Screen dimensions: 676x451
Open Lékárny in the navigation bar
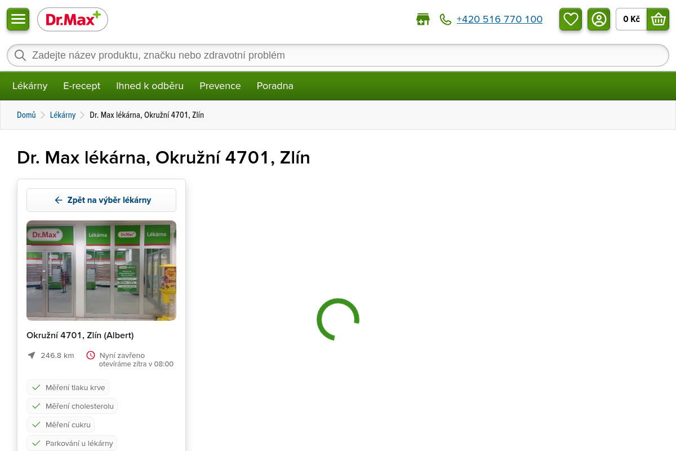click(30, 86)
